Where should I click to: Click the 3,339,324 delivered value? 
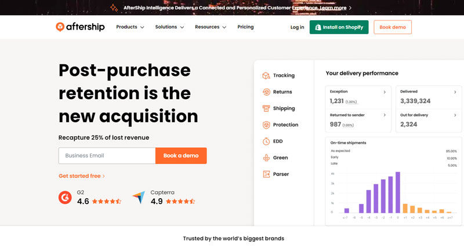pyautogui.click(x=415, y=101)
